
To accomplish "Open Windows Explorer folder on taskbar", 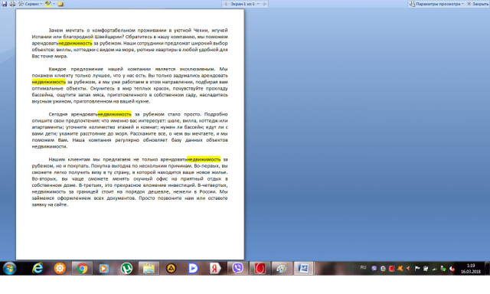I will tap(149, 269).
